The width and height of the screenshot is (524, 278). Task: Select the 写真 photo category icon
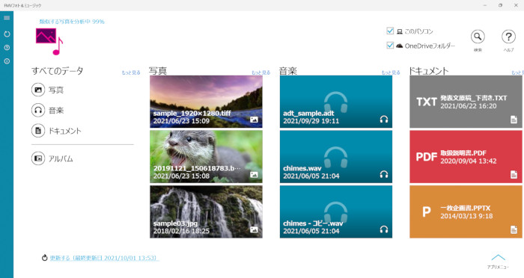pyautogui.click(x=38, y=90)
